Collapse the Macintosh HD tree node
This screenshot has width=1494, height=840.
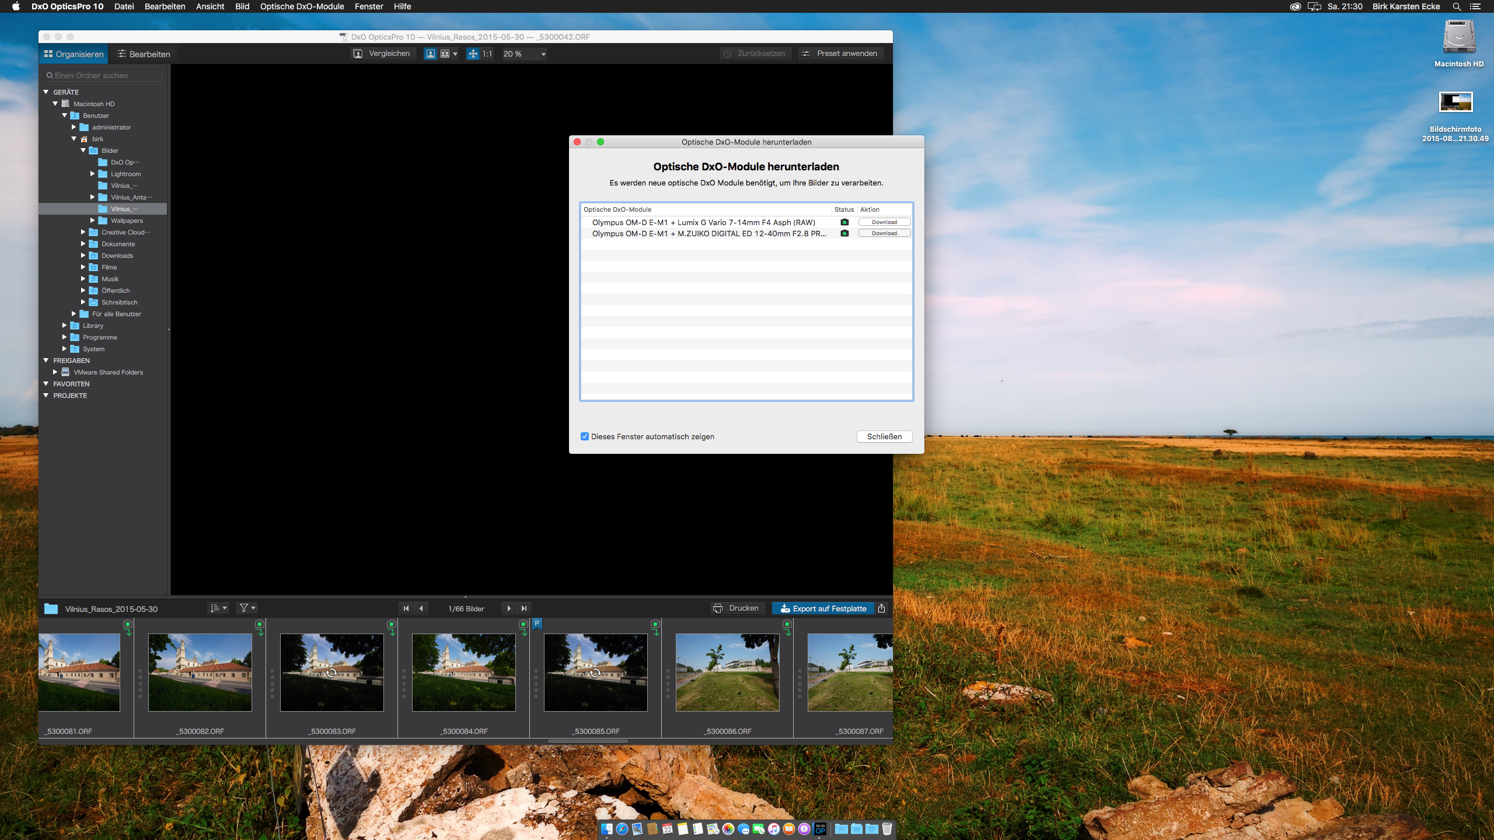point(55,104)
